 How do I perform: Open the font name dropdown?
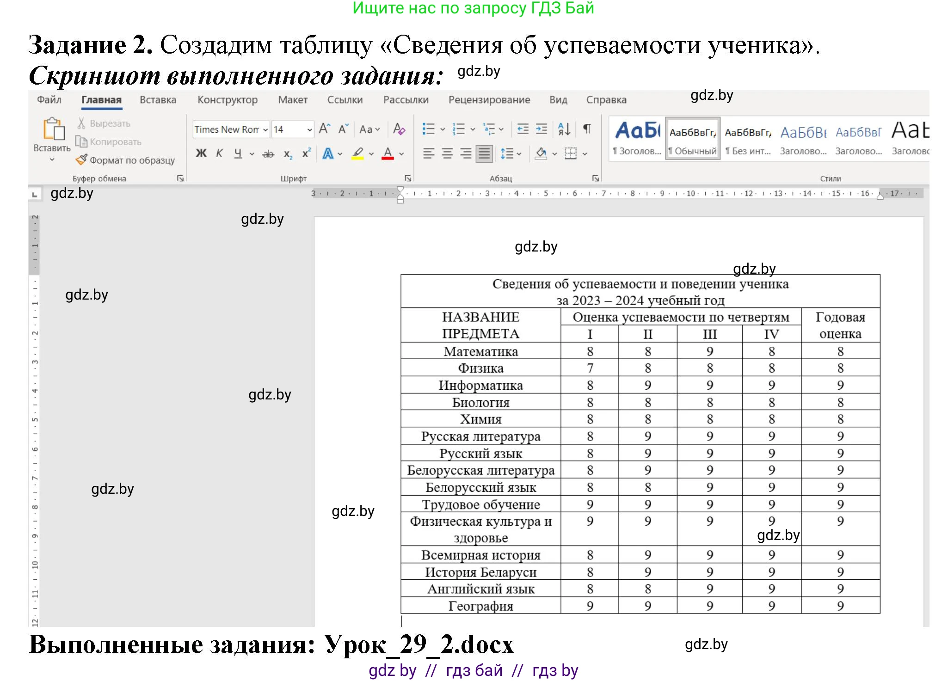click(x=265, y=129)
